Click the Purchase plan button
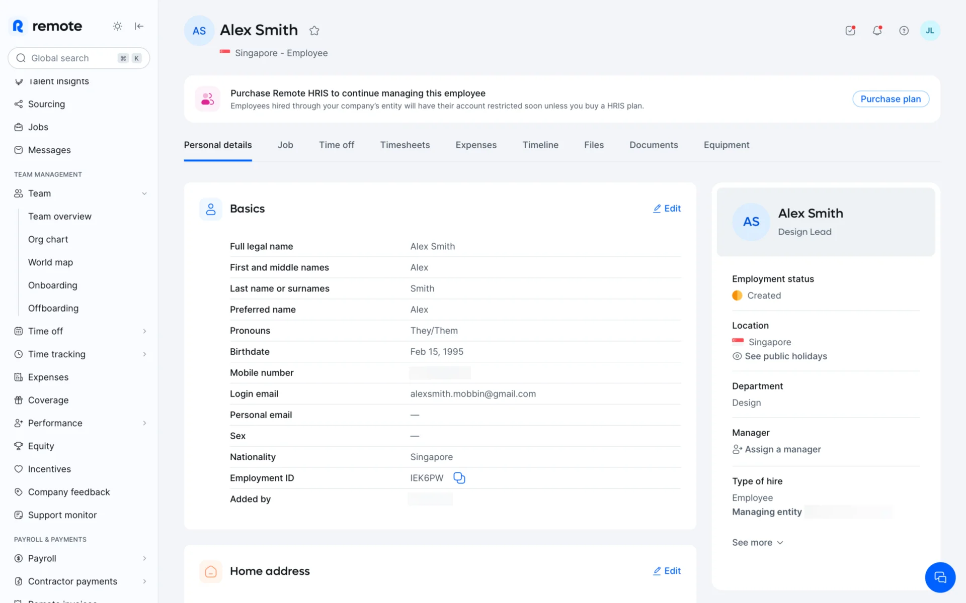This screenshot has height=603, width=966. click(890, 99)
